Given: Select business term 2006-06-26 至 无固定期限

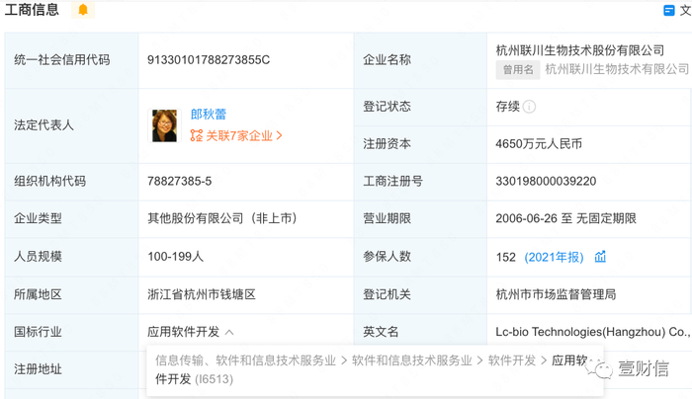Looking at the screenshot, I should tap(565, 218).
